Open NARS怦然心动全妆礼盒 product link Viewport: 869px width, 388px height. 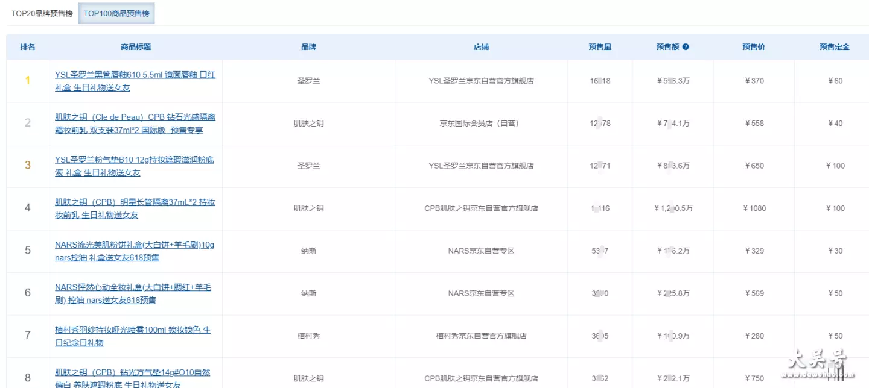tap(133, 293)
